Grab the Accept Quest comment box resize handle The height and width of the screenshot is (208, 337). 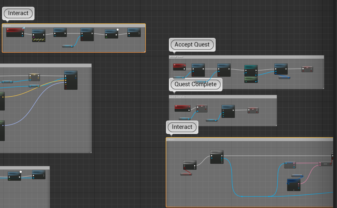coord(322,88)
